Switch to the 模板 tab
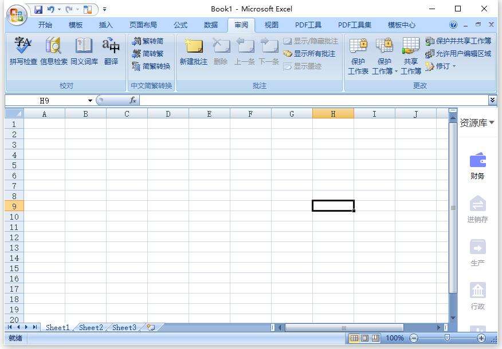Screen dimensions: 502x349 point(76,25)
